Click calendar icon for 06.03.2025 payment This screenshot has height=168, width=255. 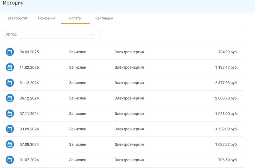click(x=10, y=52)
